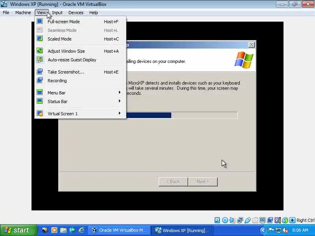Open the Help menu
315x236 pixels.
[x=93, y=13]
